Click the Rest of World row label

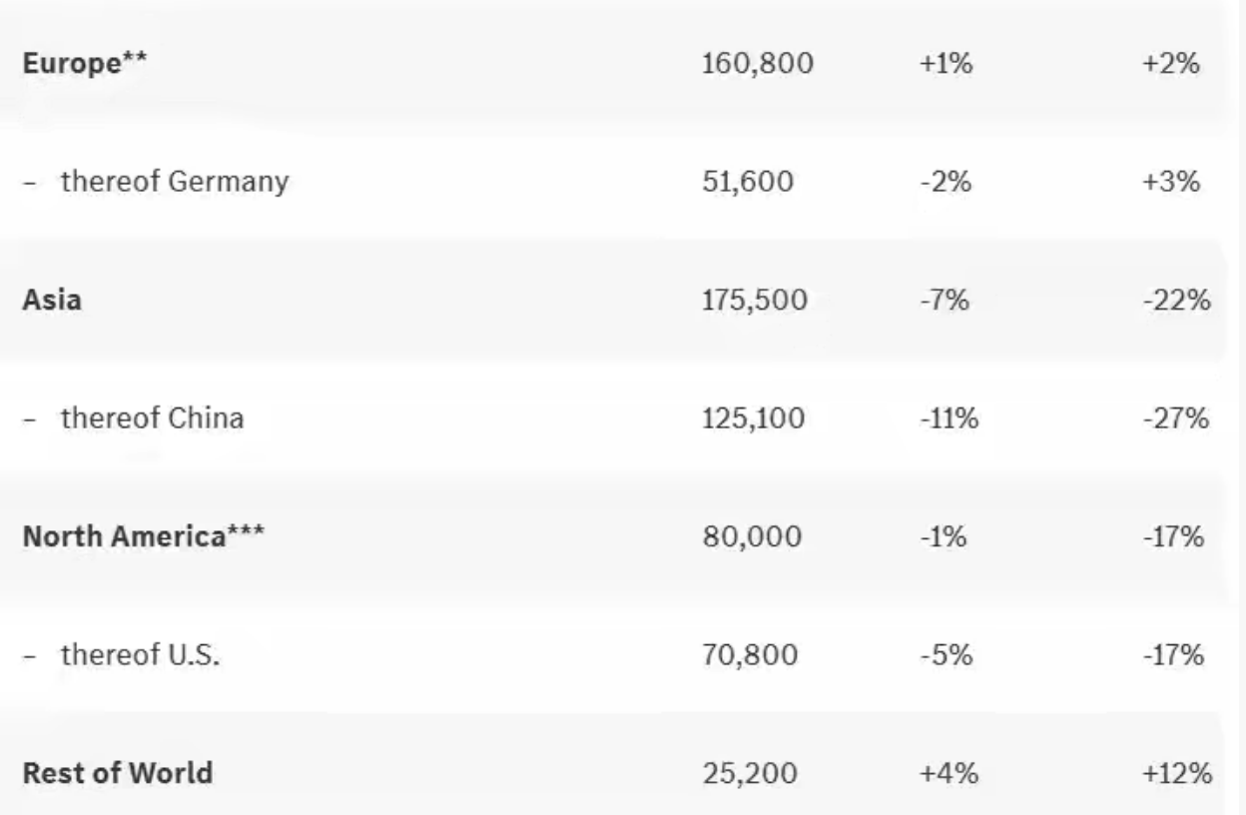(x=117, y=773)
